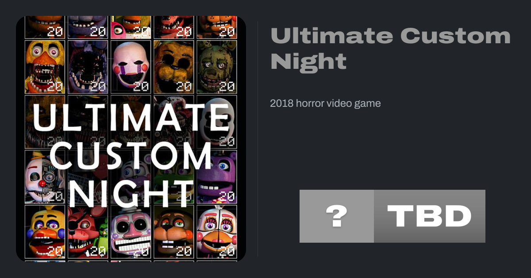Pick the yellow Withered Chica portrait
The image size is (531, 278).
point(45,67)
